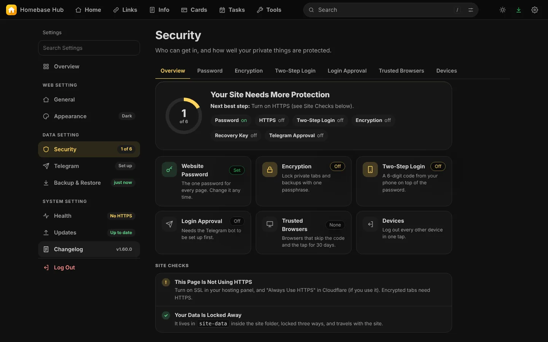Click the v1.60.0 version label
Viewport: 548px width, 342px height.
click(x=124, y=249)
